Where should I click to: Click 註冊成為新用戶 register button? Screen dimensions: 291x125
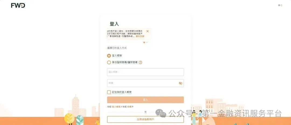coord(145,119)
